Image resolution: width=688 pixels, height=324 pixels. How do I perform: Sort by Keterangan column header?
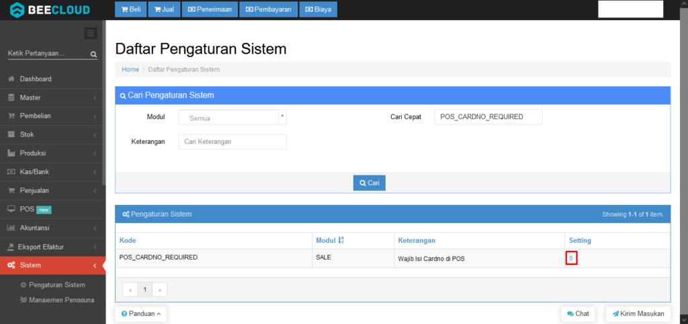coord(417,241)
